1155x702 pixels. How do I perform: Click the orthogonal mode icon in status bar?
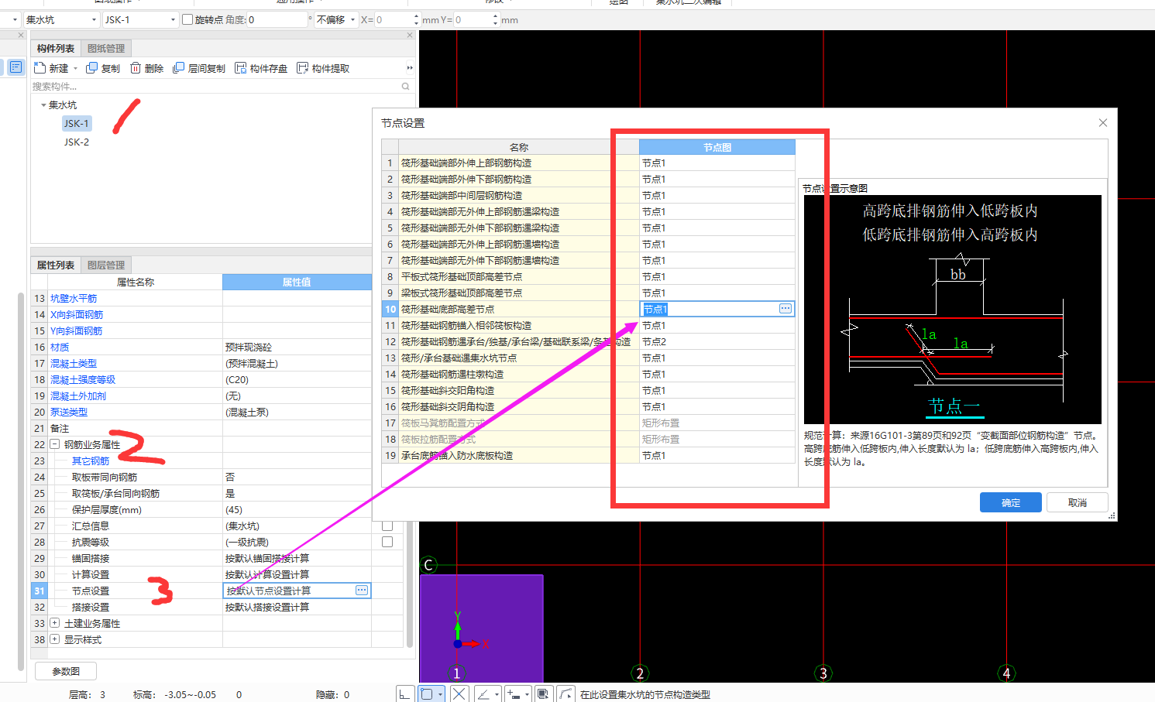(404, 694)
